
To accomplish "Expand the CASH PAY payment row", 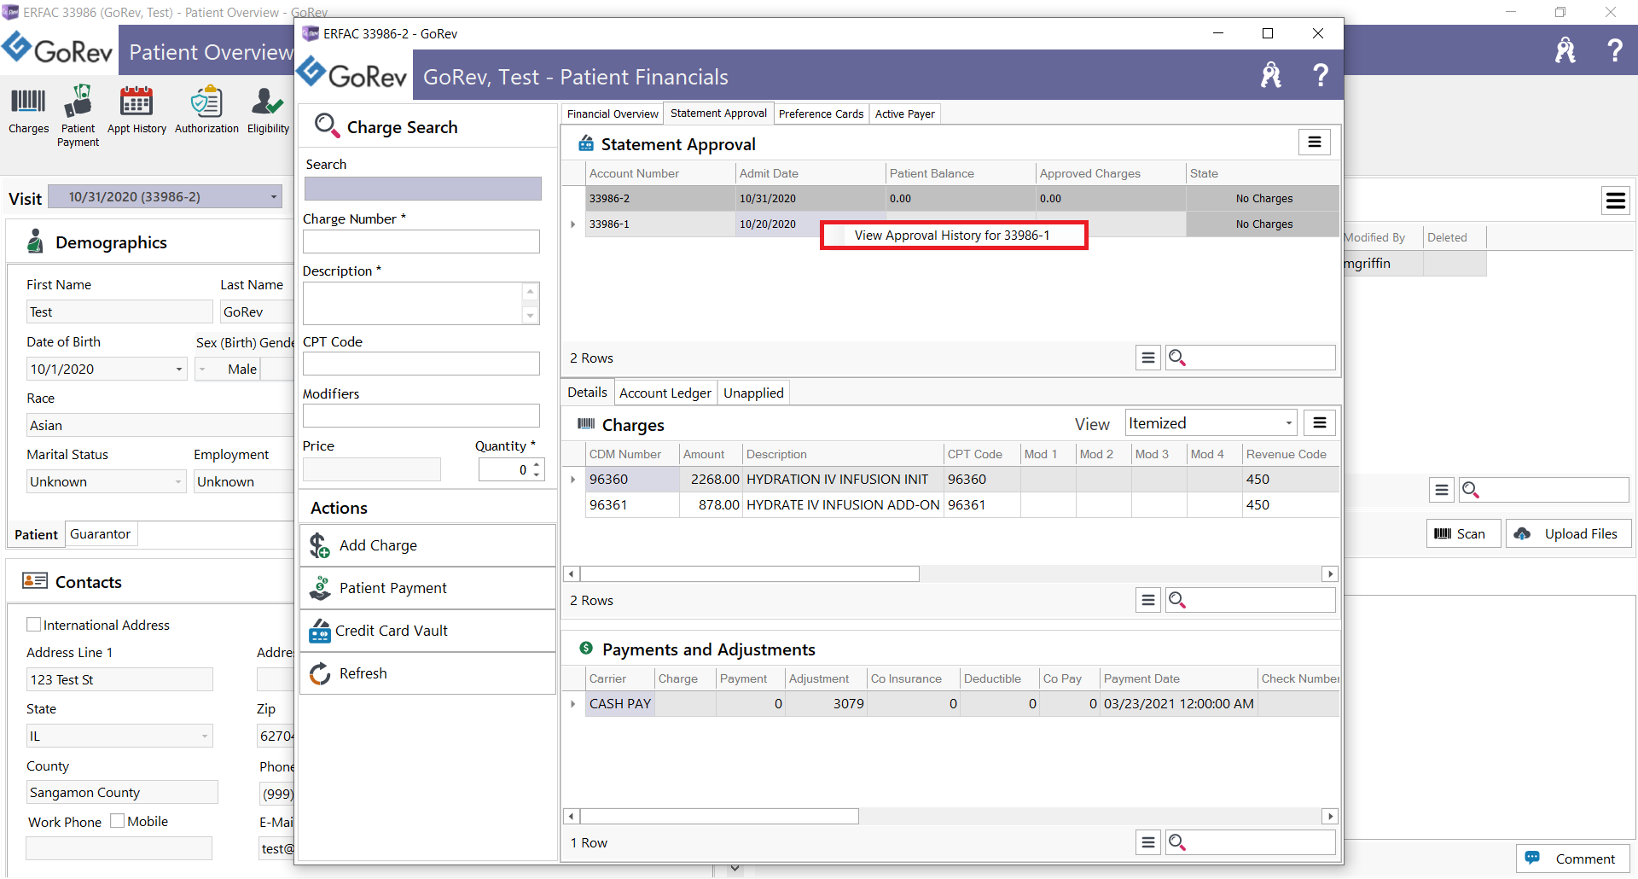I will 572,704.
